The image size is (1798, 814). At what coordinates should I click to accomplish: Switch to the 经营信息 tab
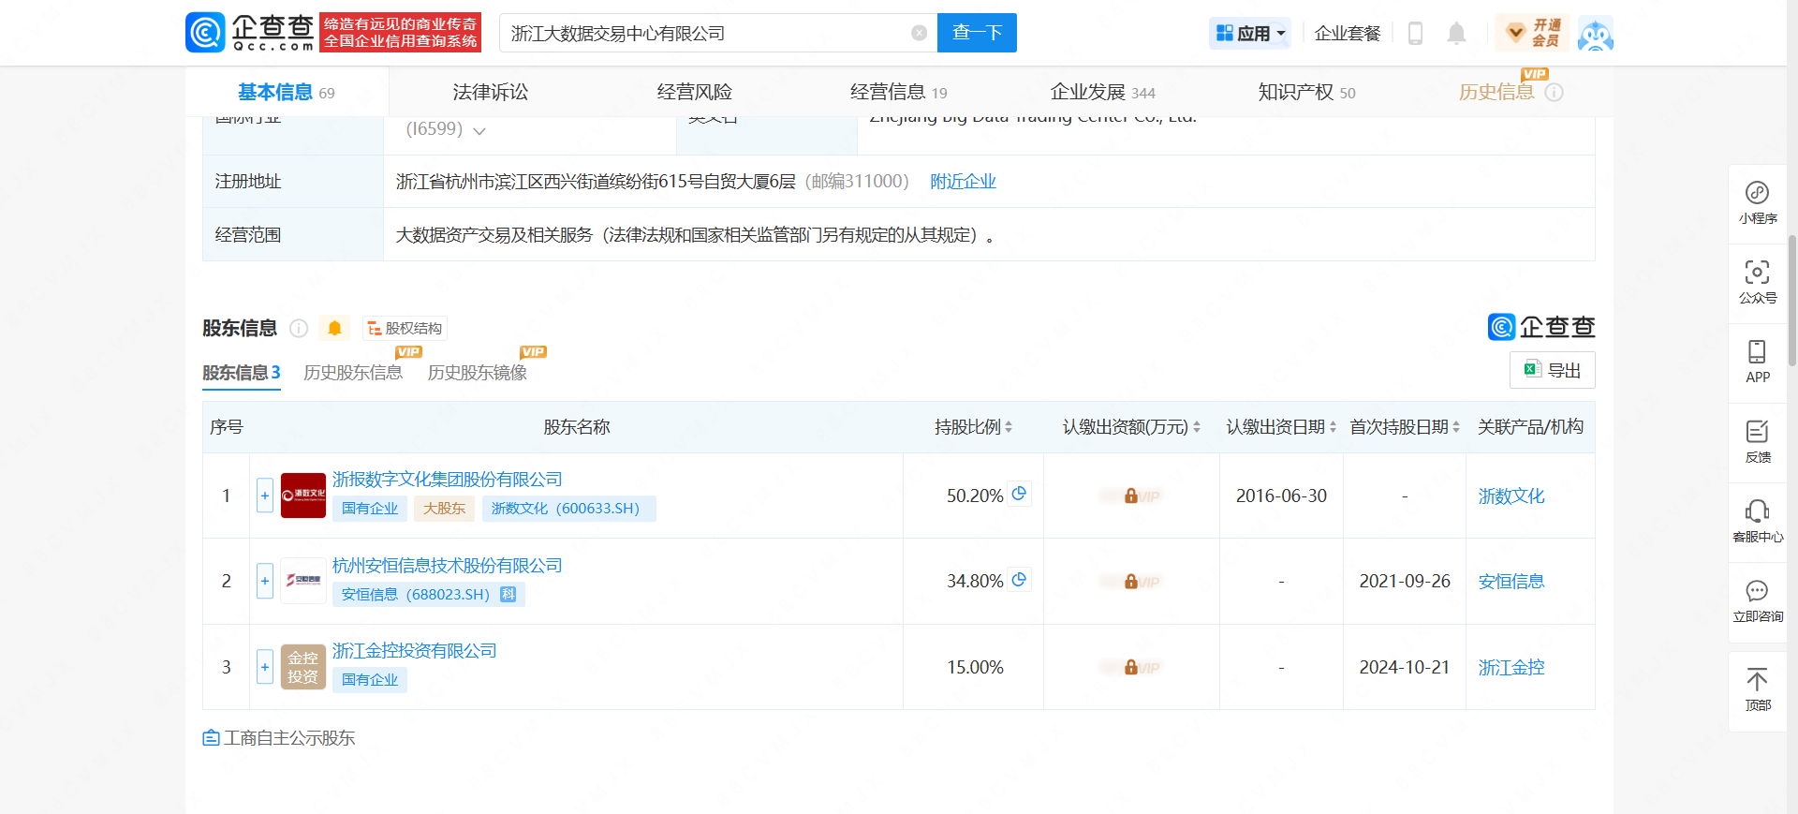coord(898,92)
